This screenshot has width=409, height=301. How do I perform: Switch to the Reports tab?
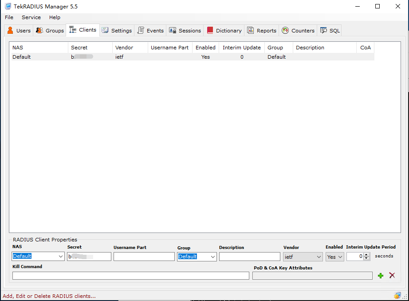[262, 31]
